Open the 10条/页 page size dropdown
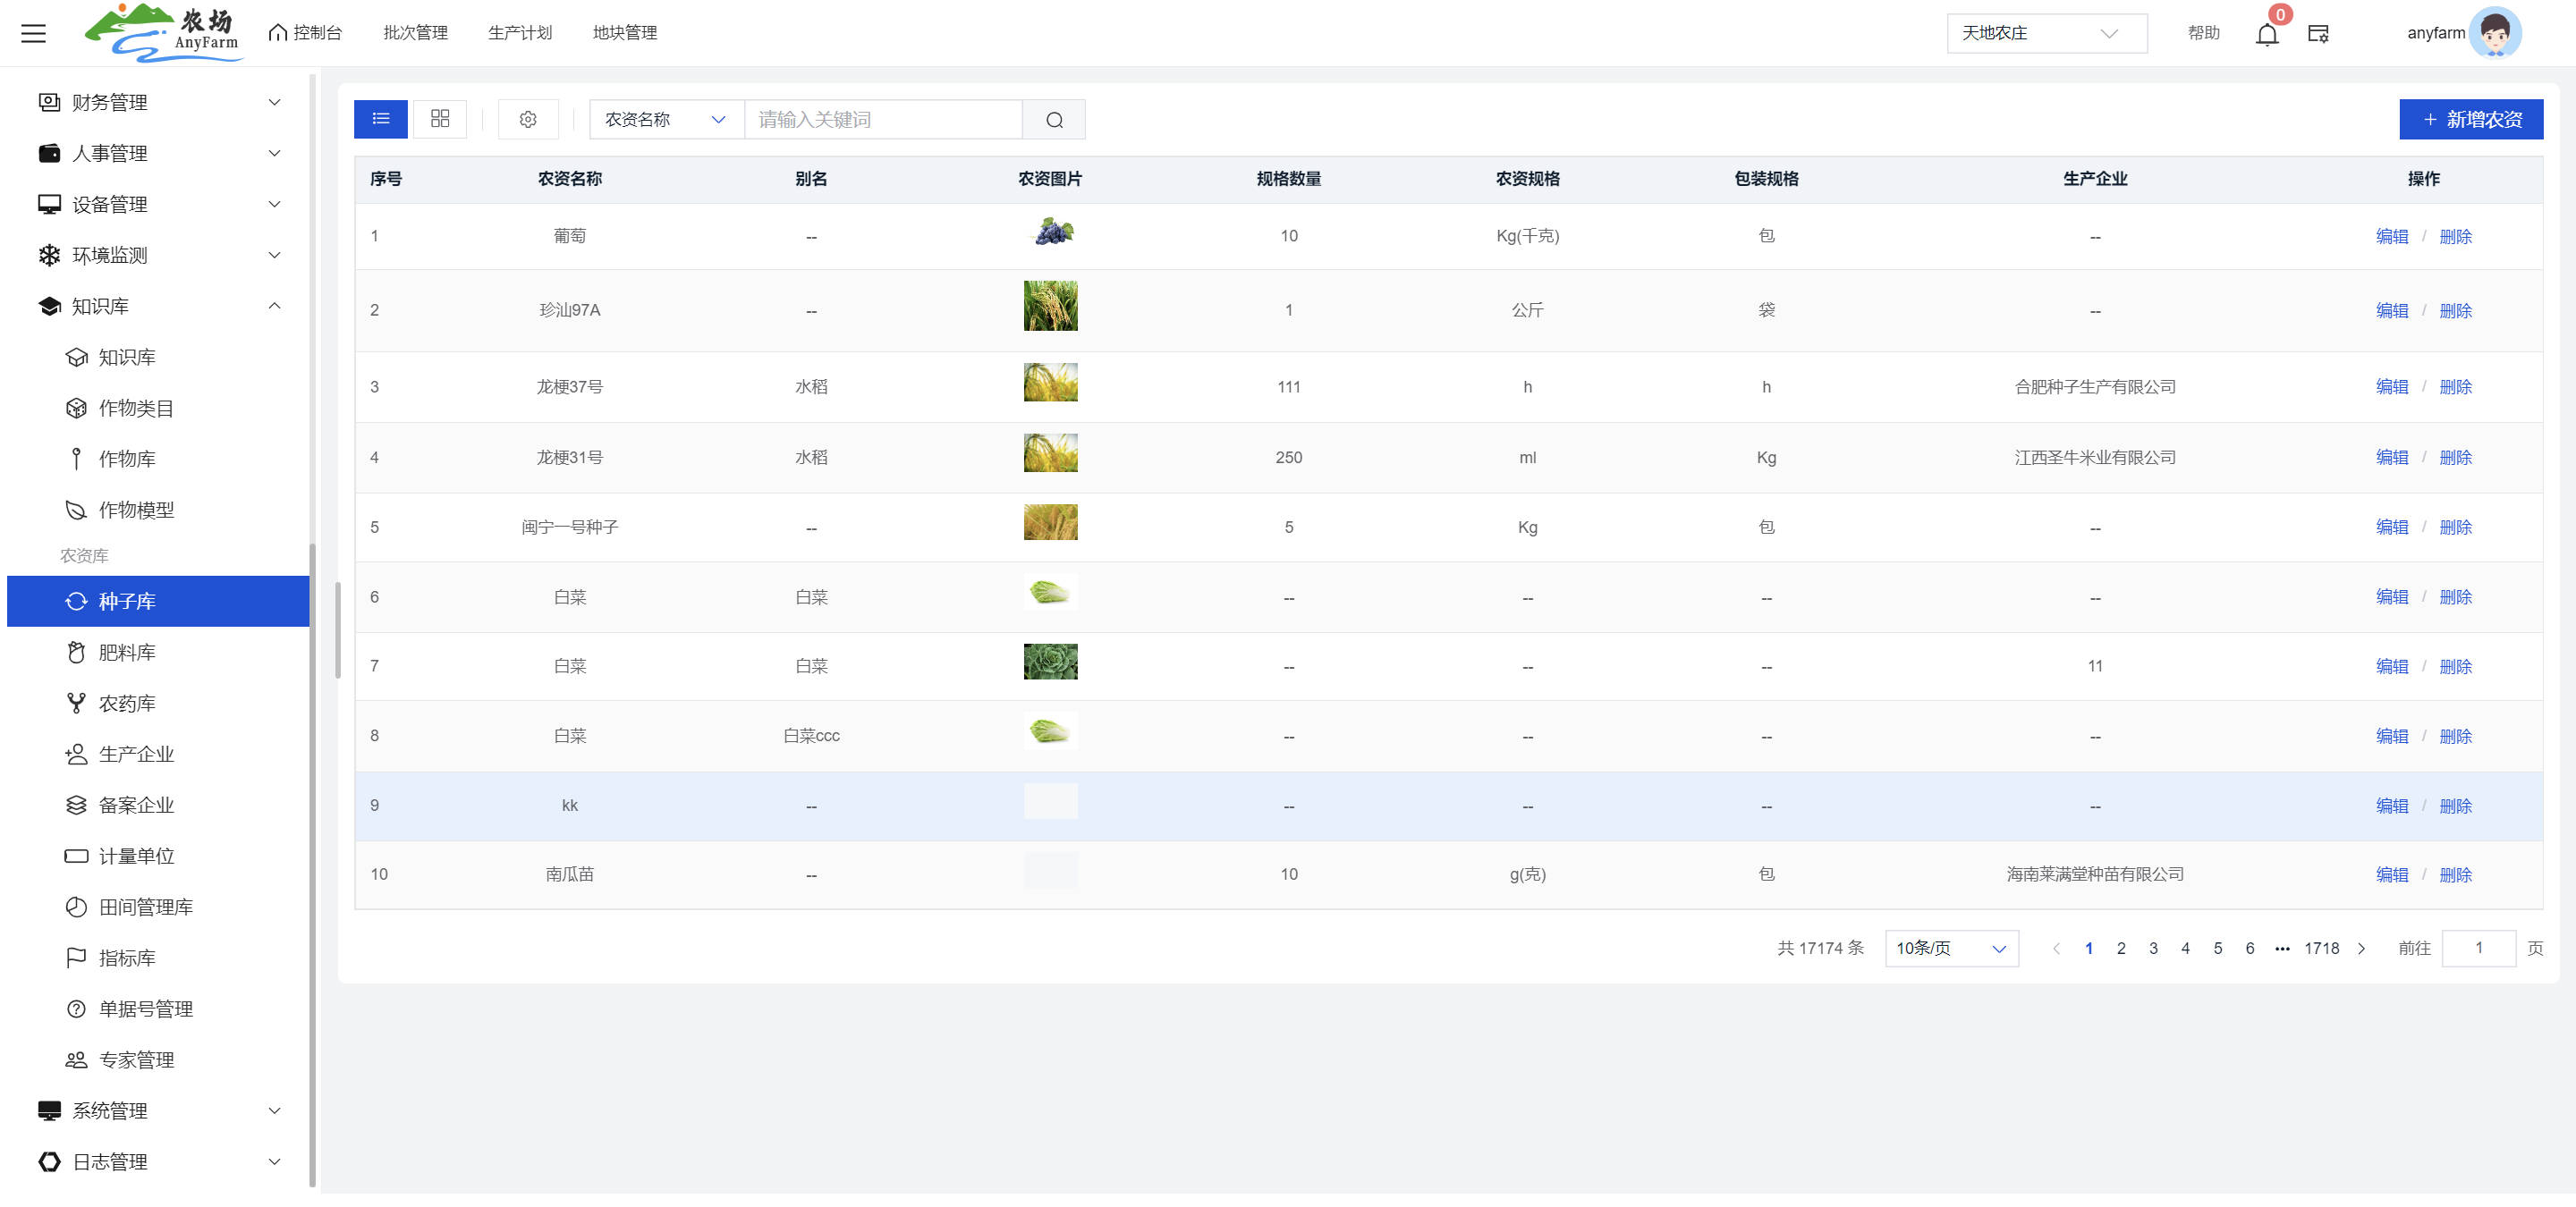This screenshot has height=1207, width=2576. (1950, 949)
